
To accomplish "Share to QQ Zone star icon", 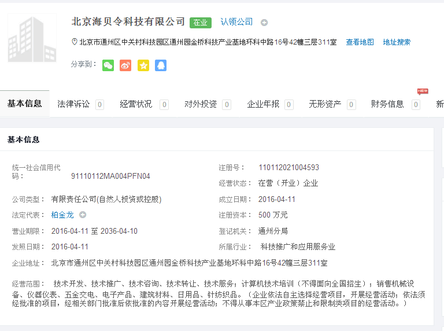I will pos(143,65).
